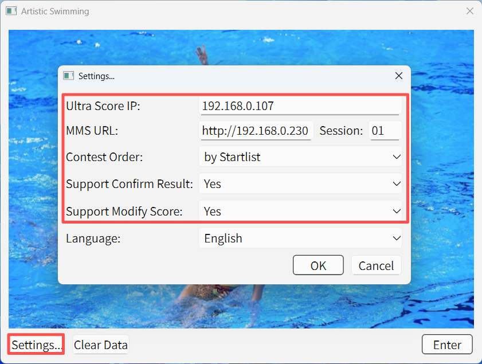Confirm settings with the OK button

pos(318,265)
